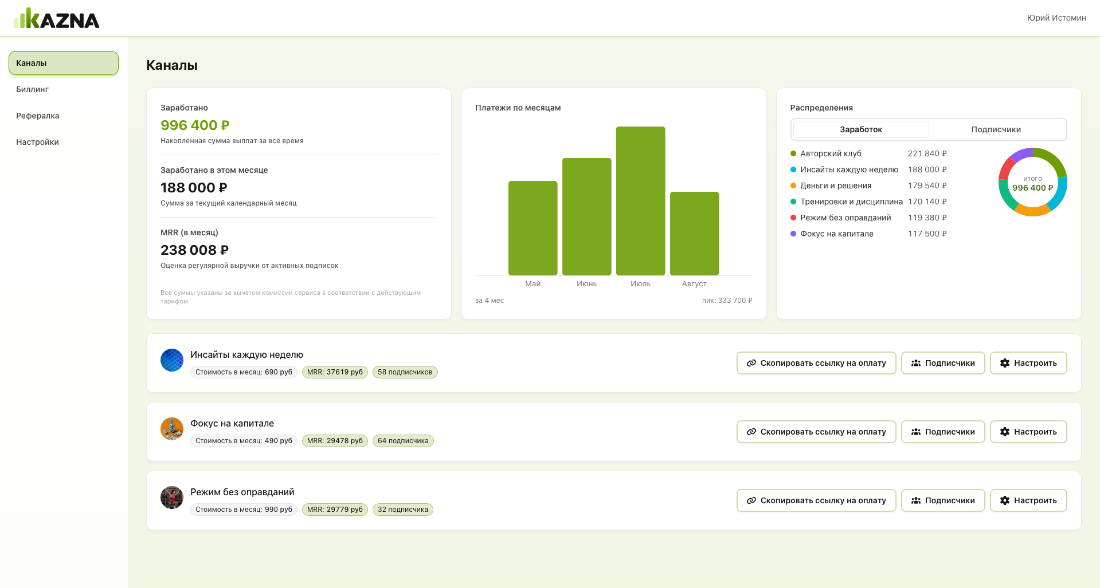Click orange dot for Деньги и решения
1100x588 pixels.
[x=793, y=186]
